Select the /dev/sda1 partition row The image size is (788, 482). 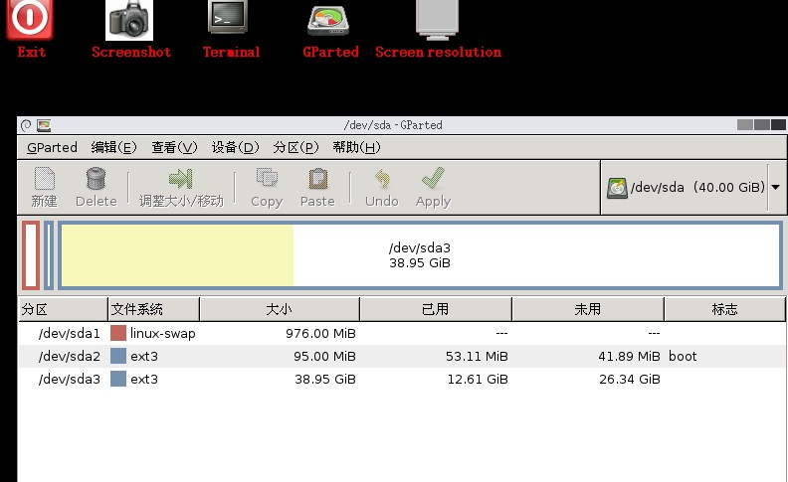point(402,333)
